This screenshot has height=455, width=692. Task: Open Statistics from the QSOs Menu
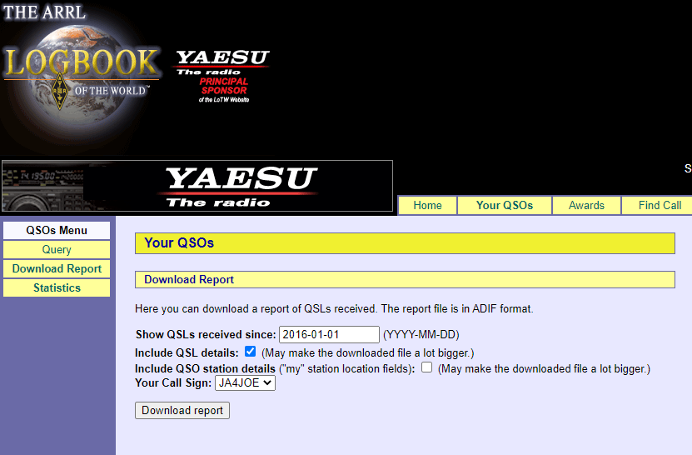57,288
